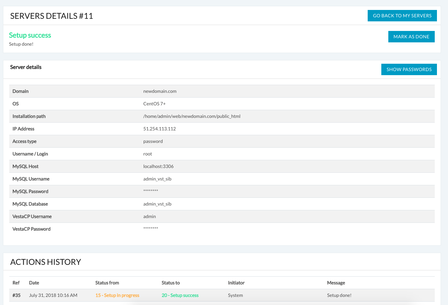Click the '15 - Setup in progress' status
Viewport: 448px width, 305px height.
pos(117,295)
